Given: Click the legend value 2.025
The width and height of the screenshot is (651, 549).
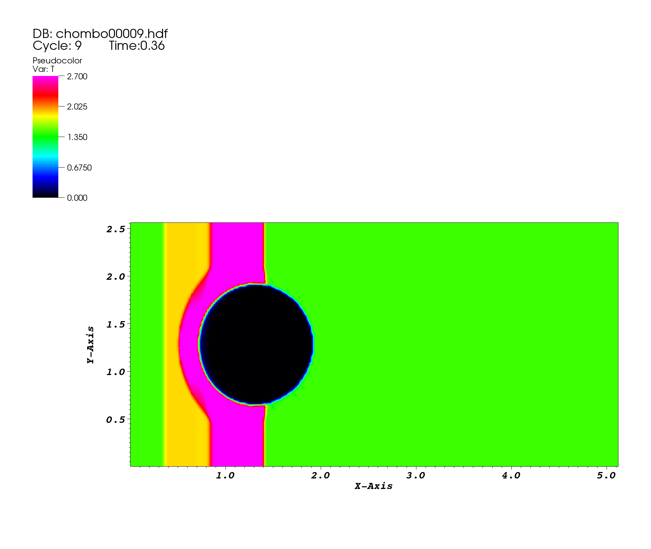Looking at the screenshot, I should (x=77, y=107).
